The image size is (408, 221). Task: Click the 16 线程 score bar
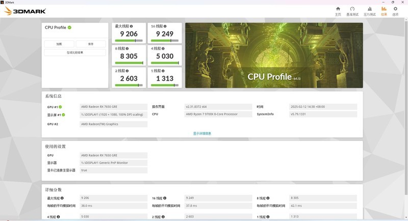[x=165, y=41]
